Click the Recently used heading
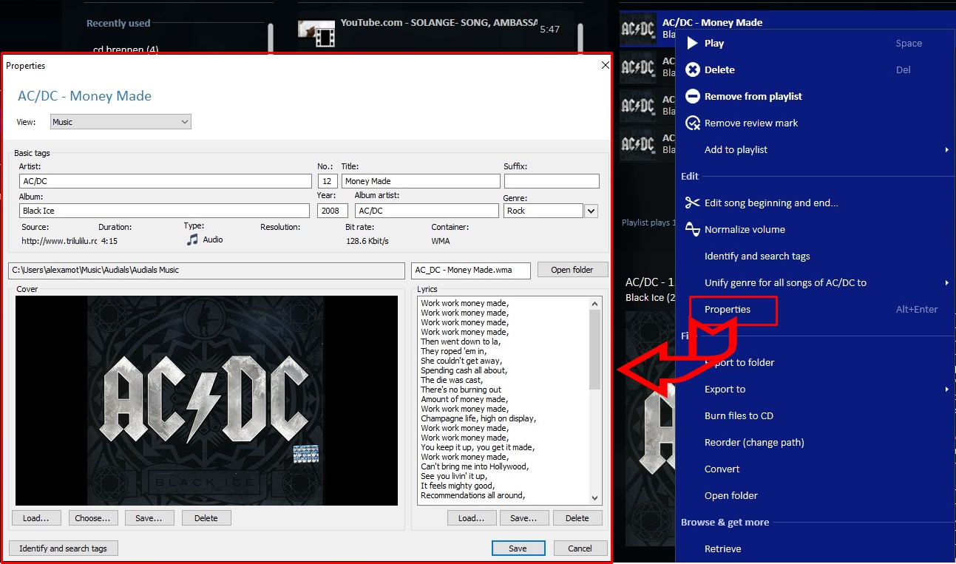 [118, 23]
